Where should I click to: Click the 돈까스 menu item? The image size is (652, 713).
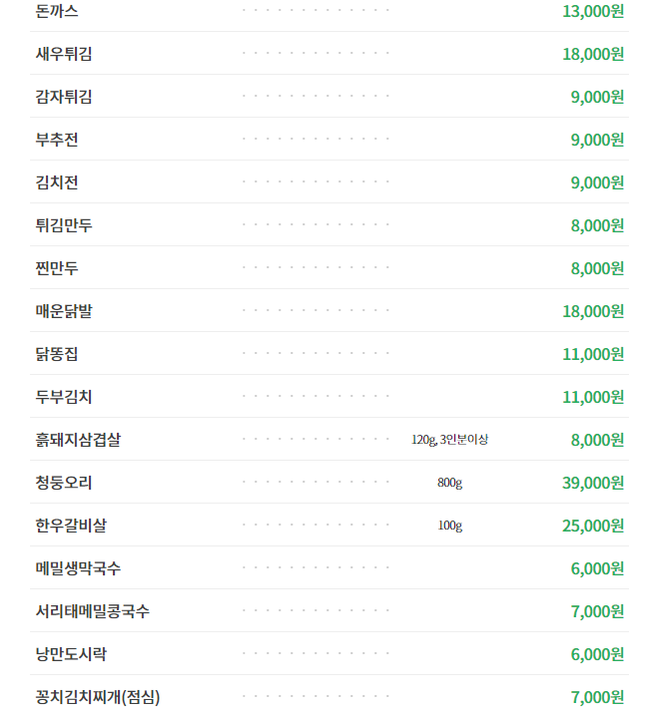pos(57,11)
